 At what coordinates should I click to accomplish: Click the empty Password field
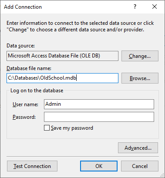coord(99,117)
